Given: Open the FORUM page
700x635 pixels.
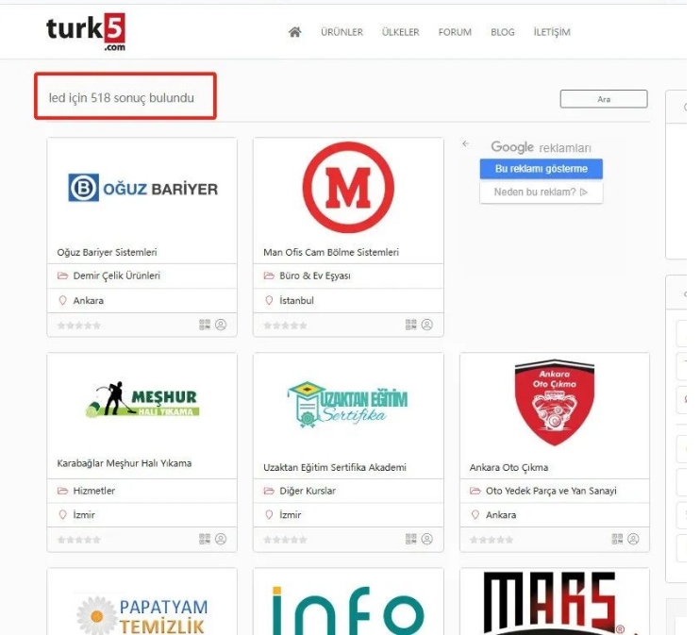Looking at the screenshot, I should pos(455,32).
